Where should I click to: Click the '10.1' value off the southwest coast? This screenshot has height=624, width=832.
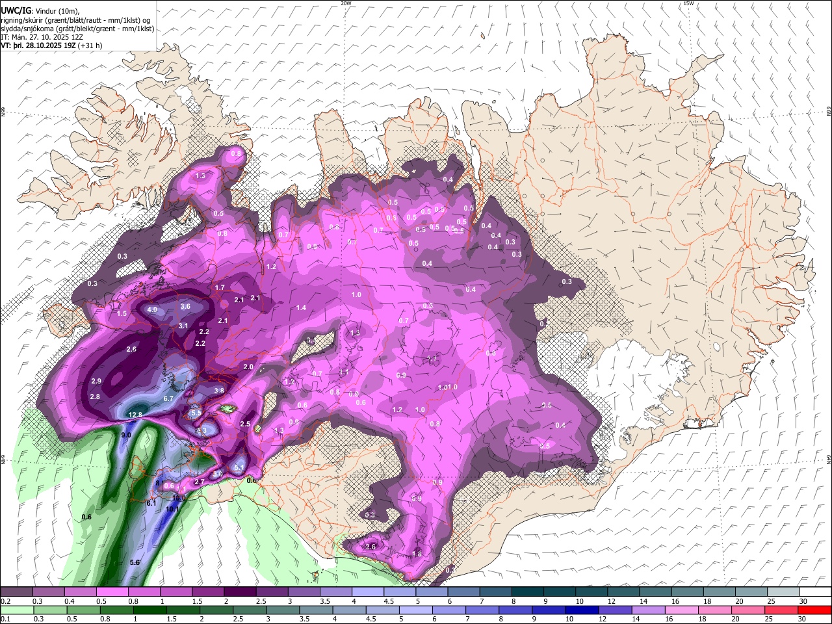pos(172,510)
